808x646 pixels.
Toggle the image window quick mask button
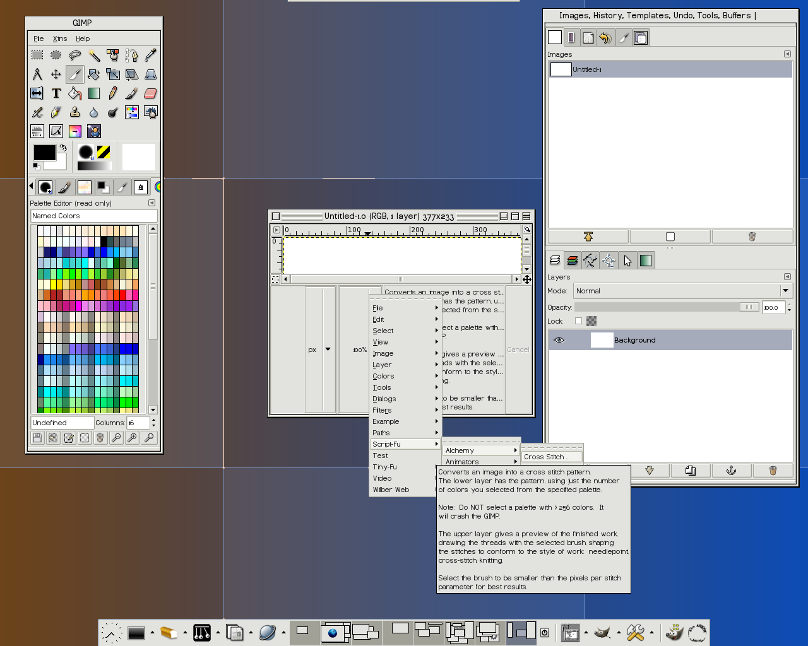pos(275,279)
